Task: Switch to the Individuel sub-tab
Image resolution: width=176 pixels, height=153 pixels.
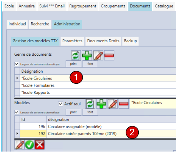Action: [x=17, y=24]
